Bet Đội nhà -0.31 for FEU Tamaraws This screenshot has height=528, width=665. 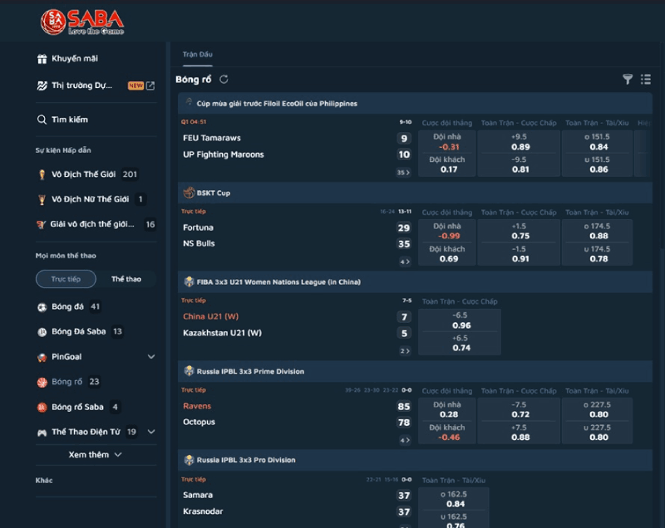pos(447,142)
